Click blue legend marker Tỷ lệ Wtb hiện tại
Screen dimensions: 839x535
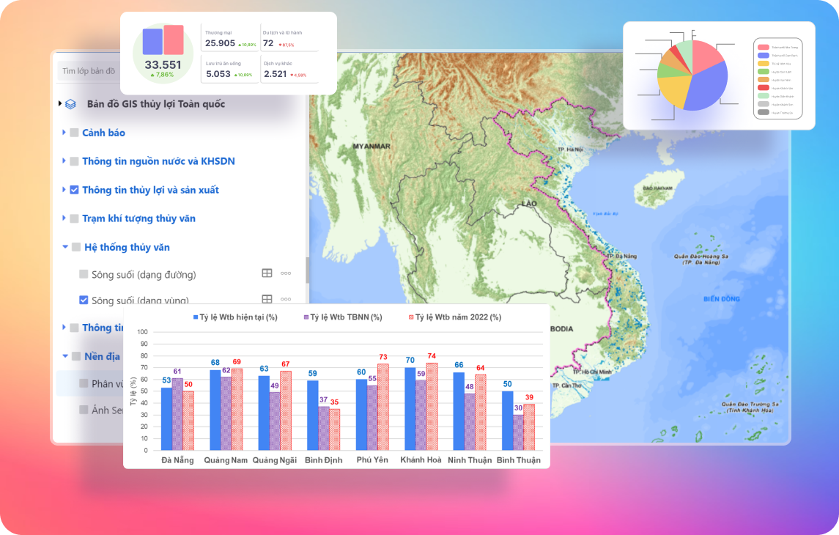196,317
